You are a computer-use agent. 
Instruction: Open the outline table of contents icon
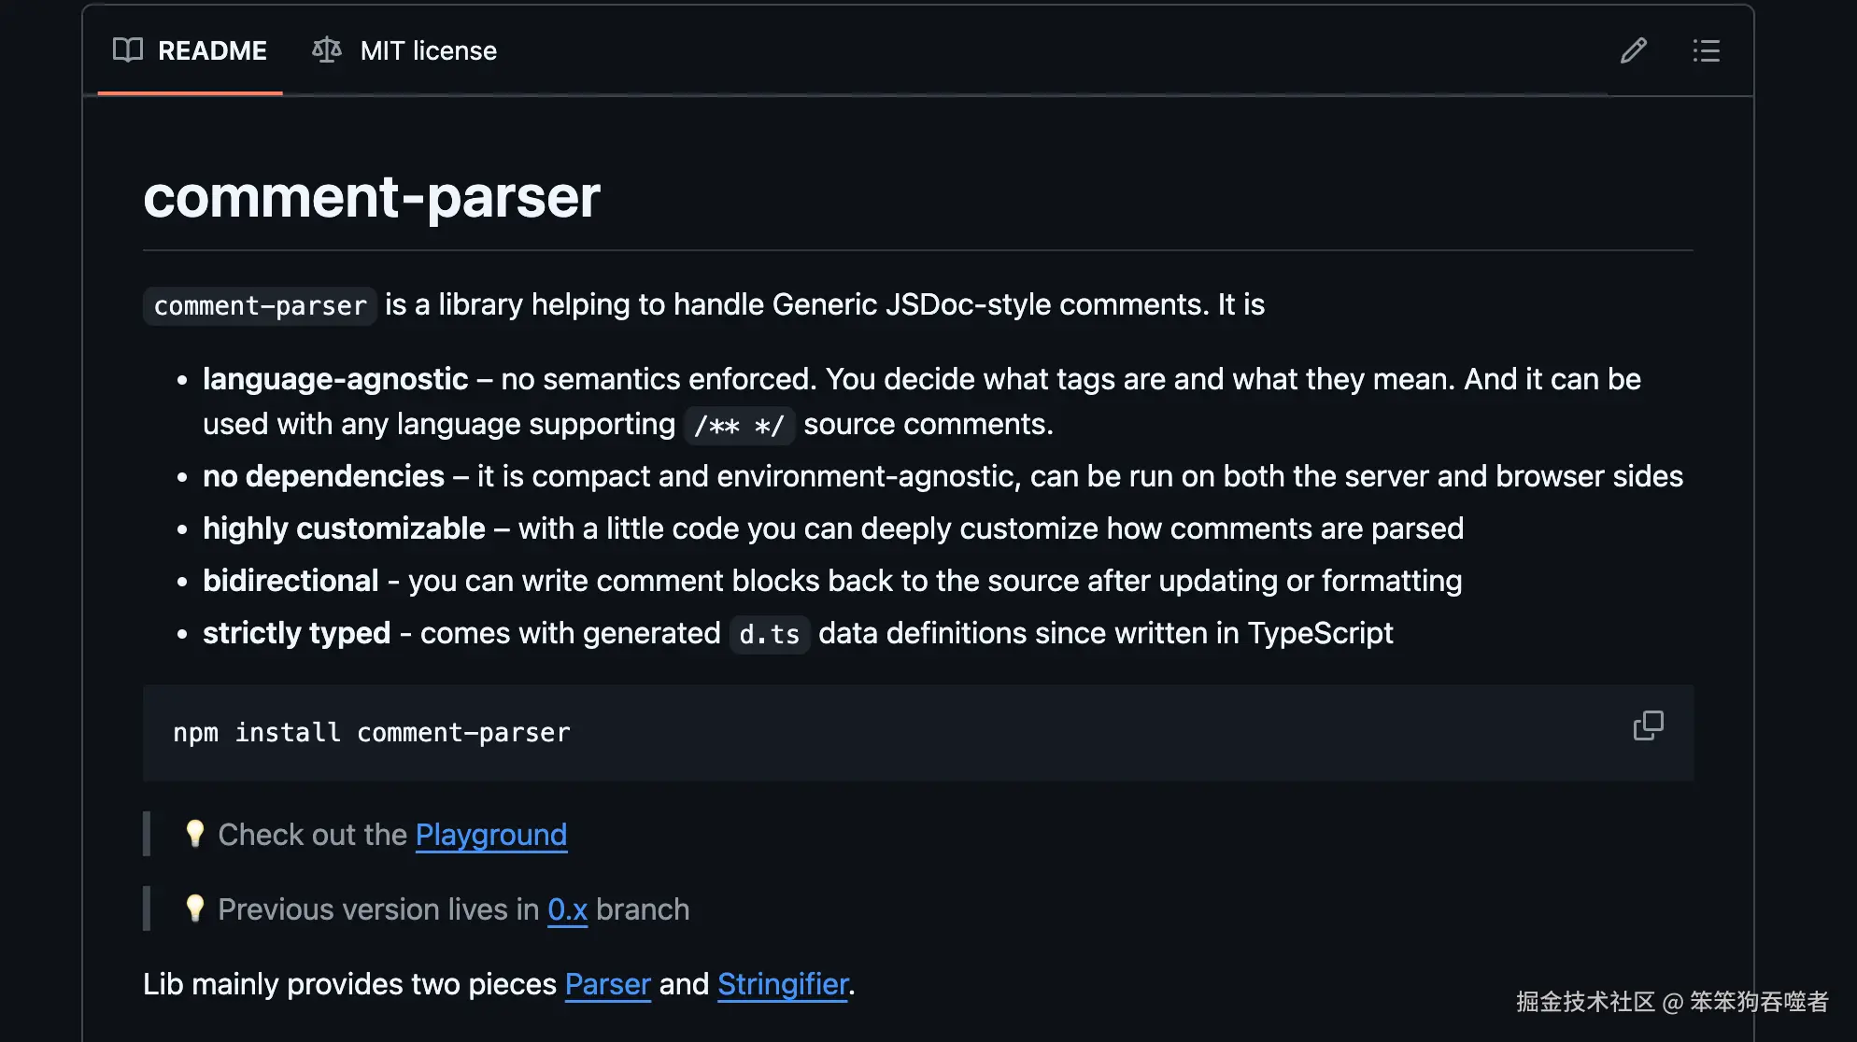point(1706,50)
